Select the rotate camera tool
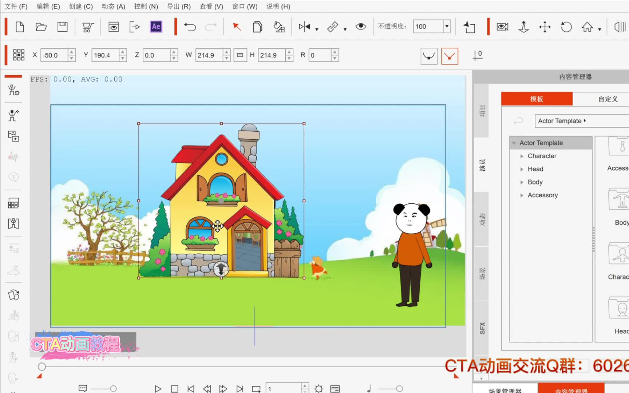 tap(566, 27)
